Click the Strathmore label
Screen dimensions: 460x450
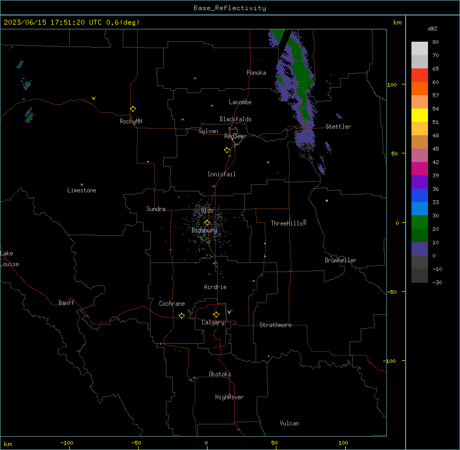point(275,325)
